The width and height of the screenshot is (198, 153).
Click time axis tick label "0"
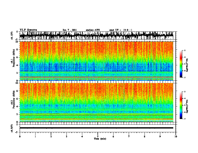[20, 136]
